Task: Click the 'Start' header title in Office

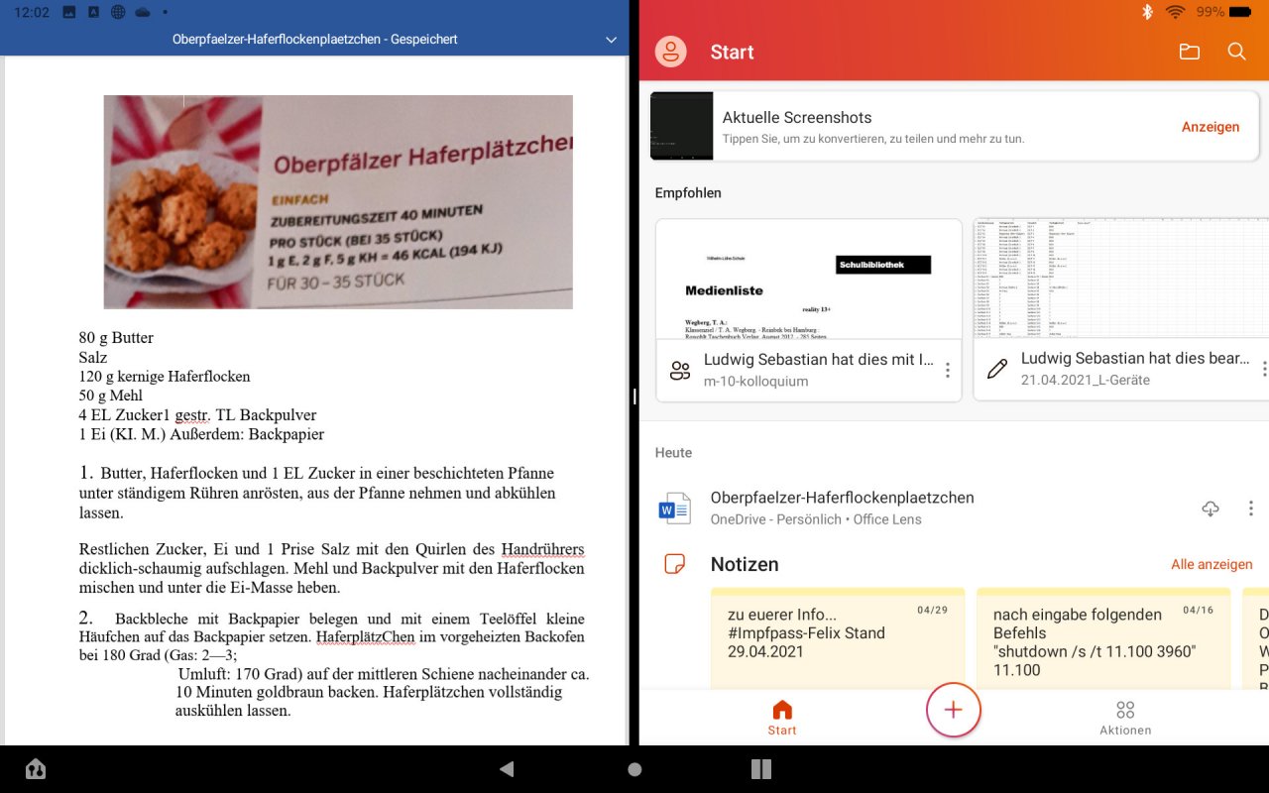Action: coord(732,53)
